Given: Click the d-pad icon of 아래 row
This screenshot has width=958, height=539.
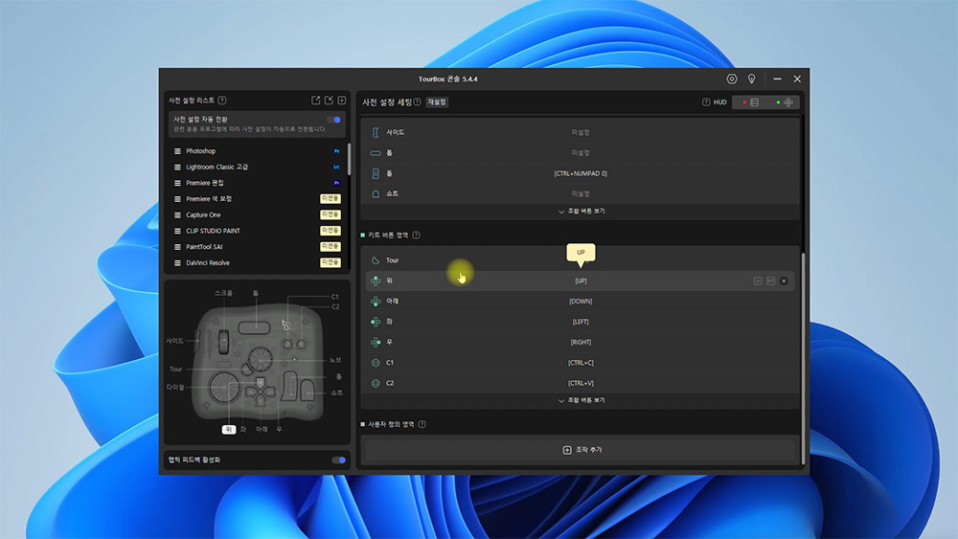Looking at the screenshot, I should 376,302.
